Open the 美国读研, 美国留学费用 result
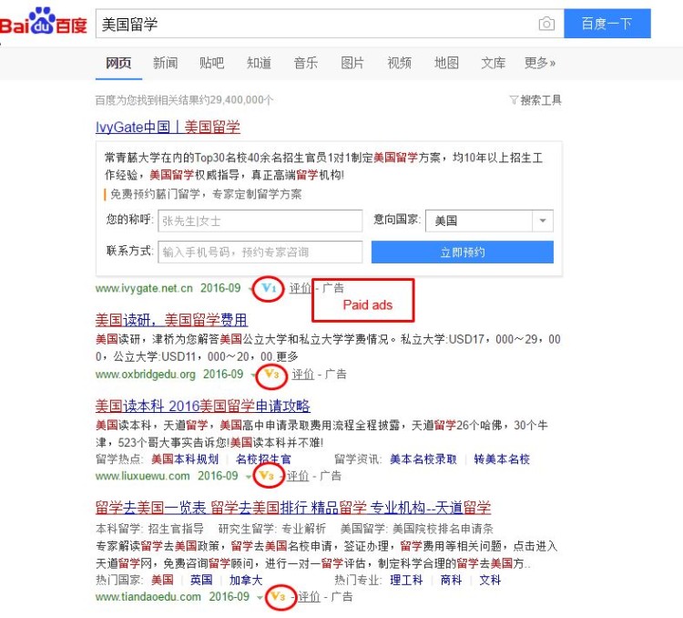Screen dimensions: 683x618 (x=171, y=320)
